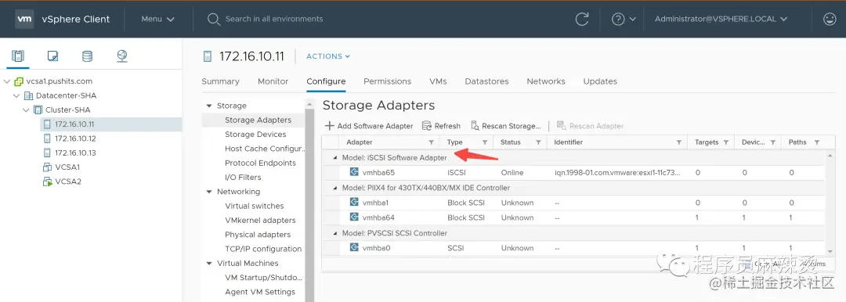Open VM Startup/Shutdown settings

264,278
